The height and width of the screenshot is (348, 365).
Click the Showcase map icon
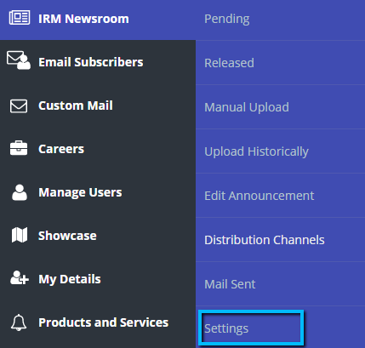pos(20,235)
